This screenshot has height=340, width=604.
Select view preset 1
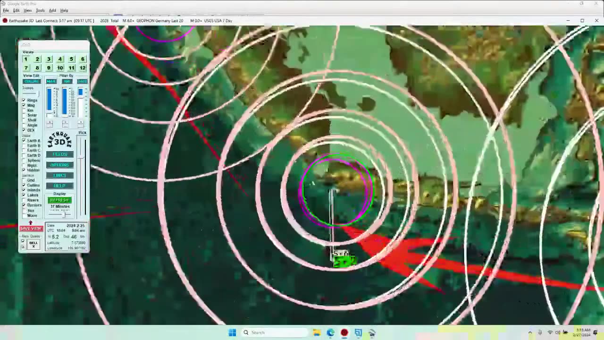click(25, 59)
